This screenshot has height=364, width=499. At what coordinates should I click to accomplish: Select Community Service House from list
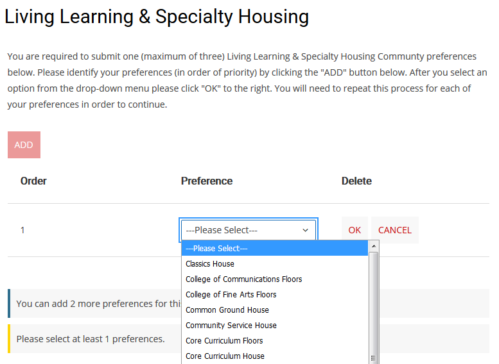click(x=231, y=326)
